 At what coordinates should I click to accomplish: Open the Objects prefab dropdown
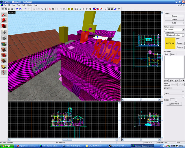(x=183, y=96)
